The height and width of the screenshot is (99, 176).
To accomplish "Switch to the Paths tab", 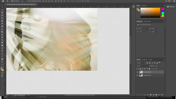I will (x=150, y=60).
